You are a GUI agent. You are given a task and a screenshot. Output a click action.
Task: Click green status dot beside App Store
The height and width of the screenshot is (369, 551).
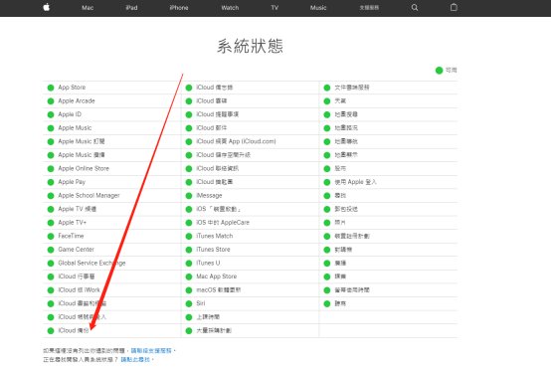51,88
